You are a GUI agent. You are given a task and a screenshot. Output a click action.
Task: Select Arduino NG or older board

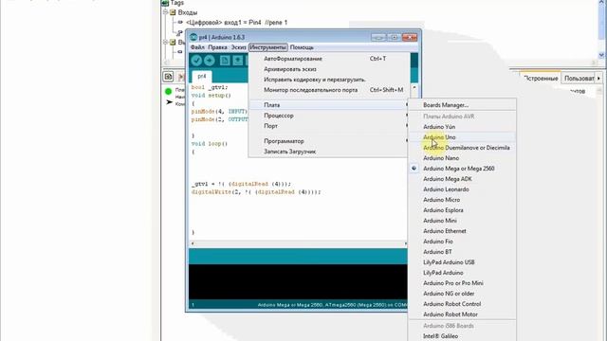point(462,294)
